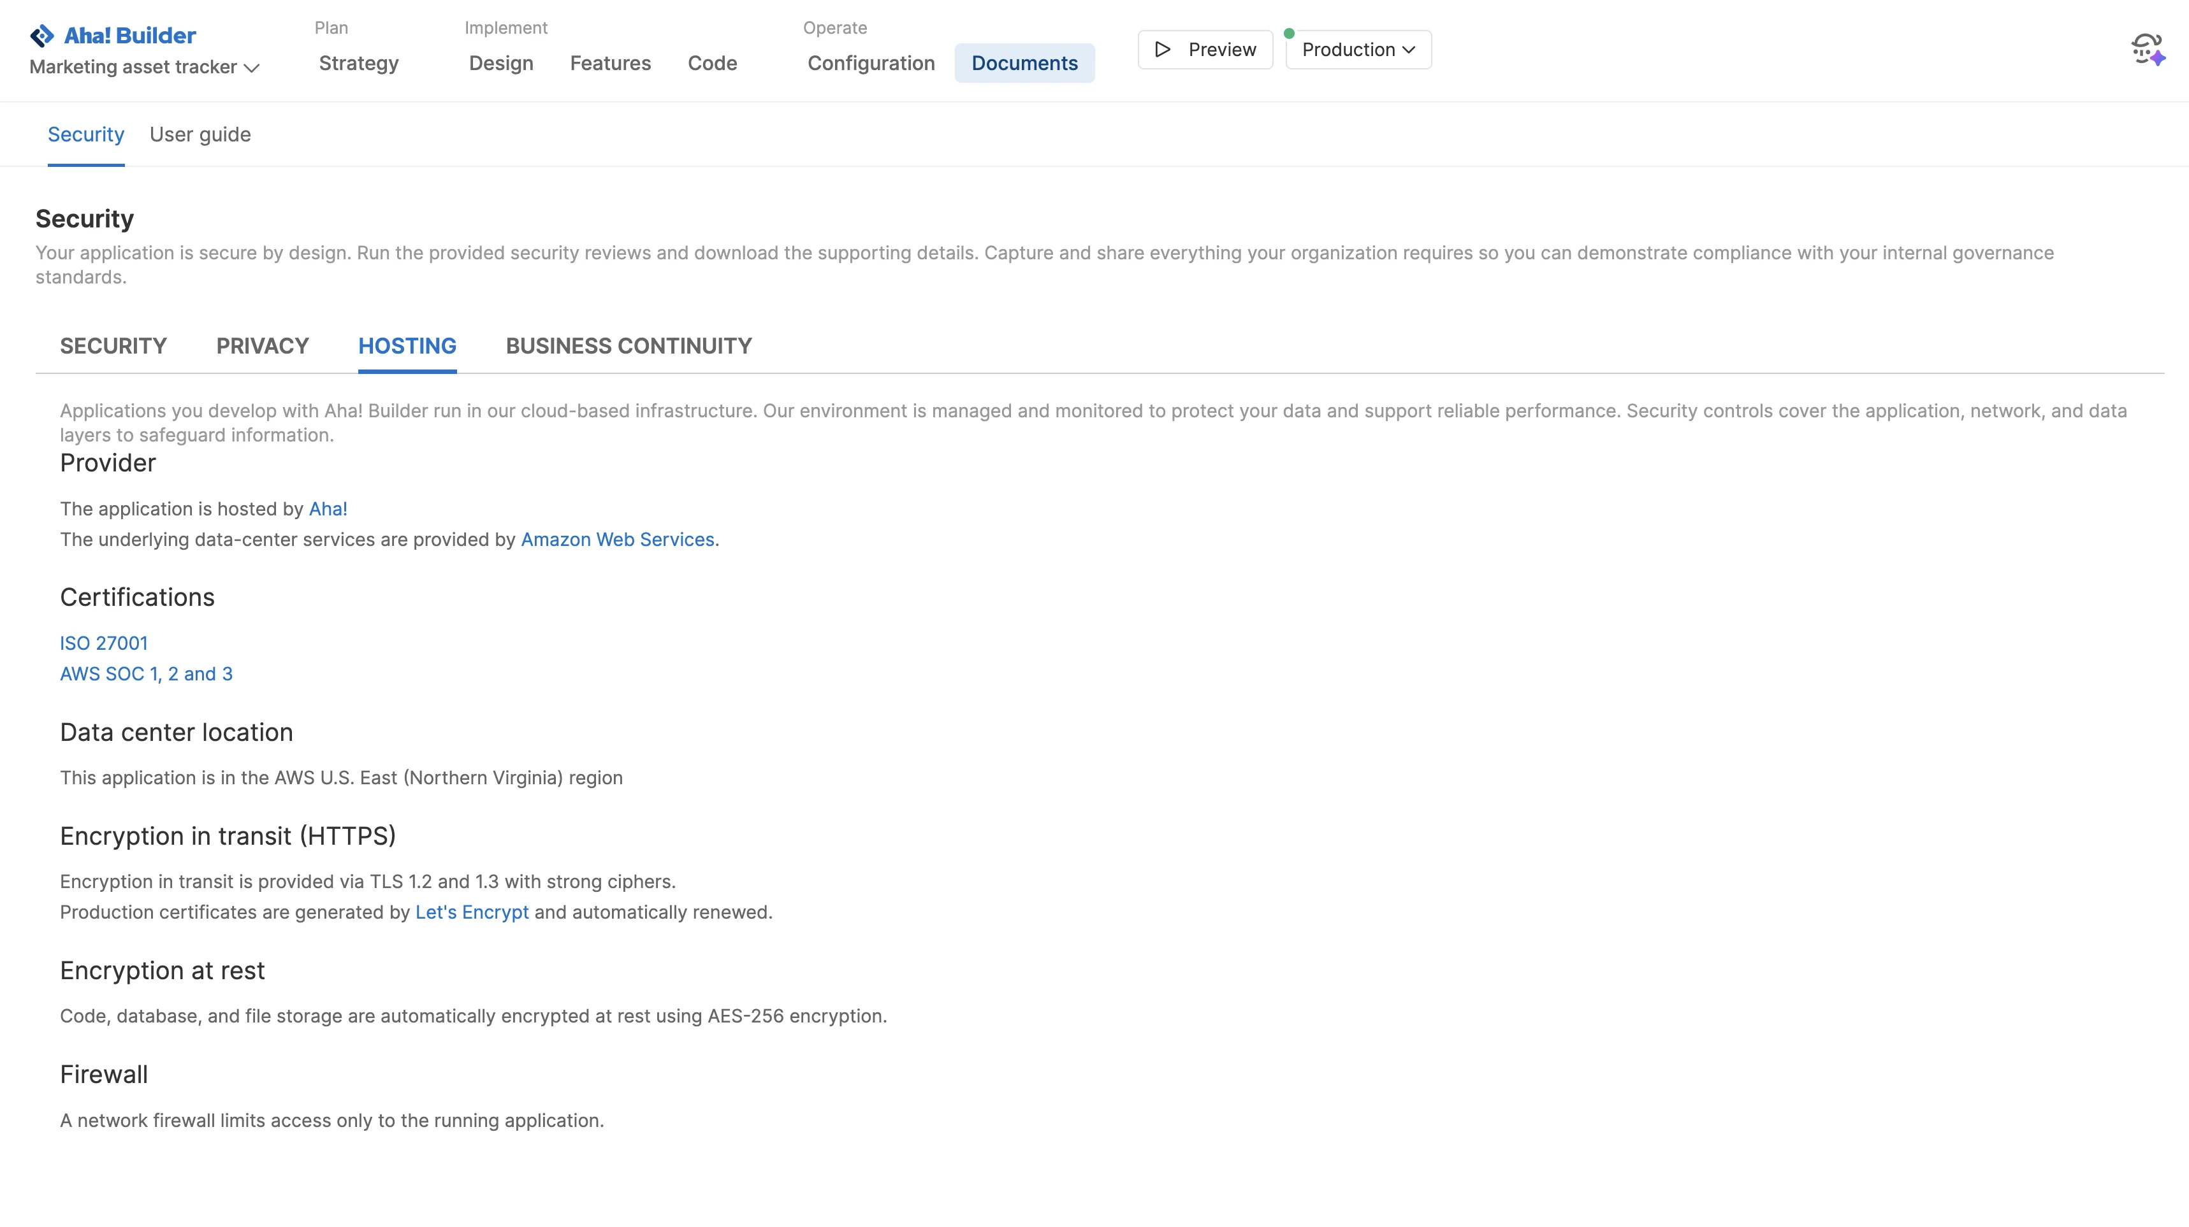Click the Aha! Builder logo icon
Image resolution: width=2189 pixels, height=1227 pixels.
[x=41, y=36]
